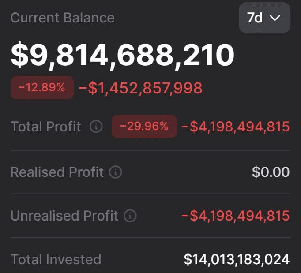Click the Total Profit label
This screenshot has width=301, height=273.
point(46,127)
